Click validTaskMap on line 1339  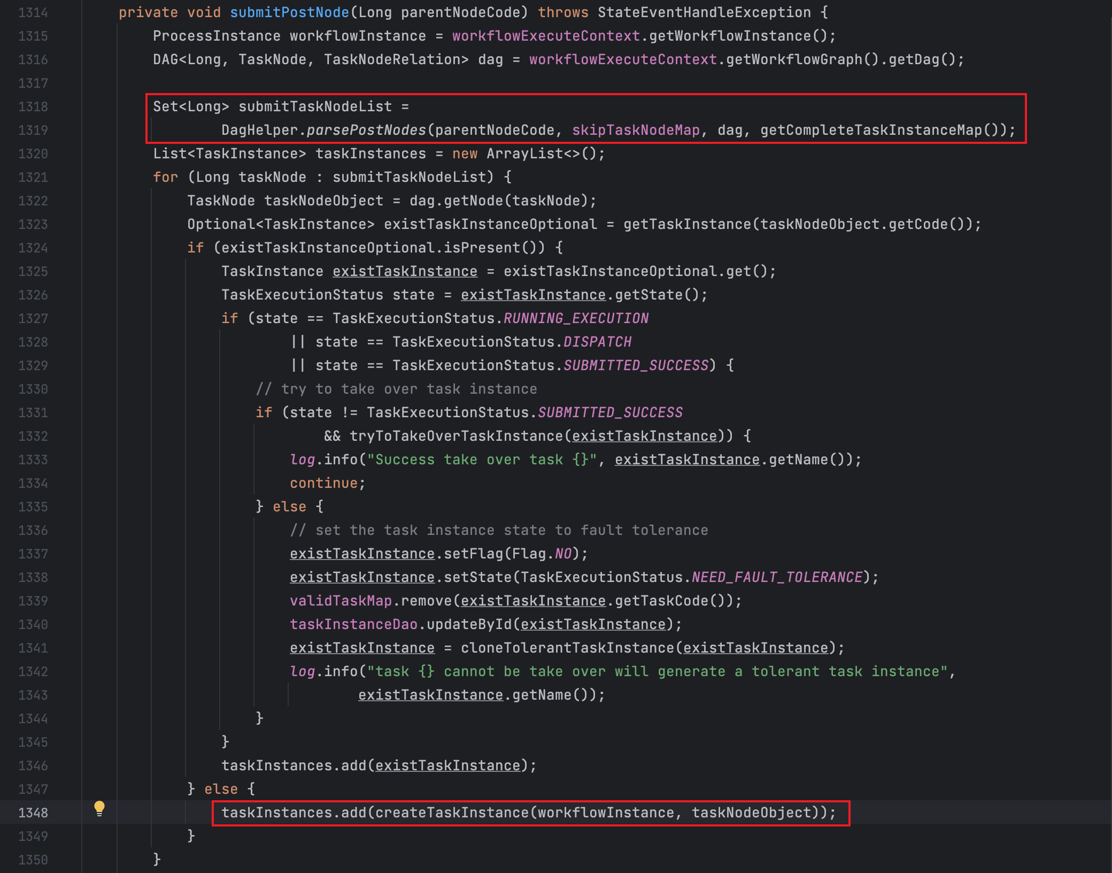coord(341,601)
